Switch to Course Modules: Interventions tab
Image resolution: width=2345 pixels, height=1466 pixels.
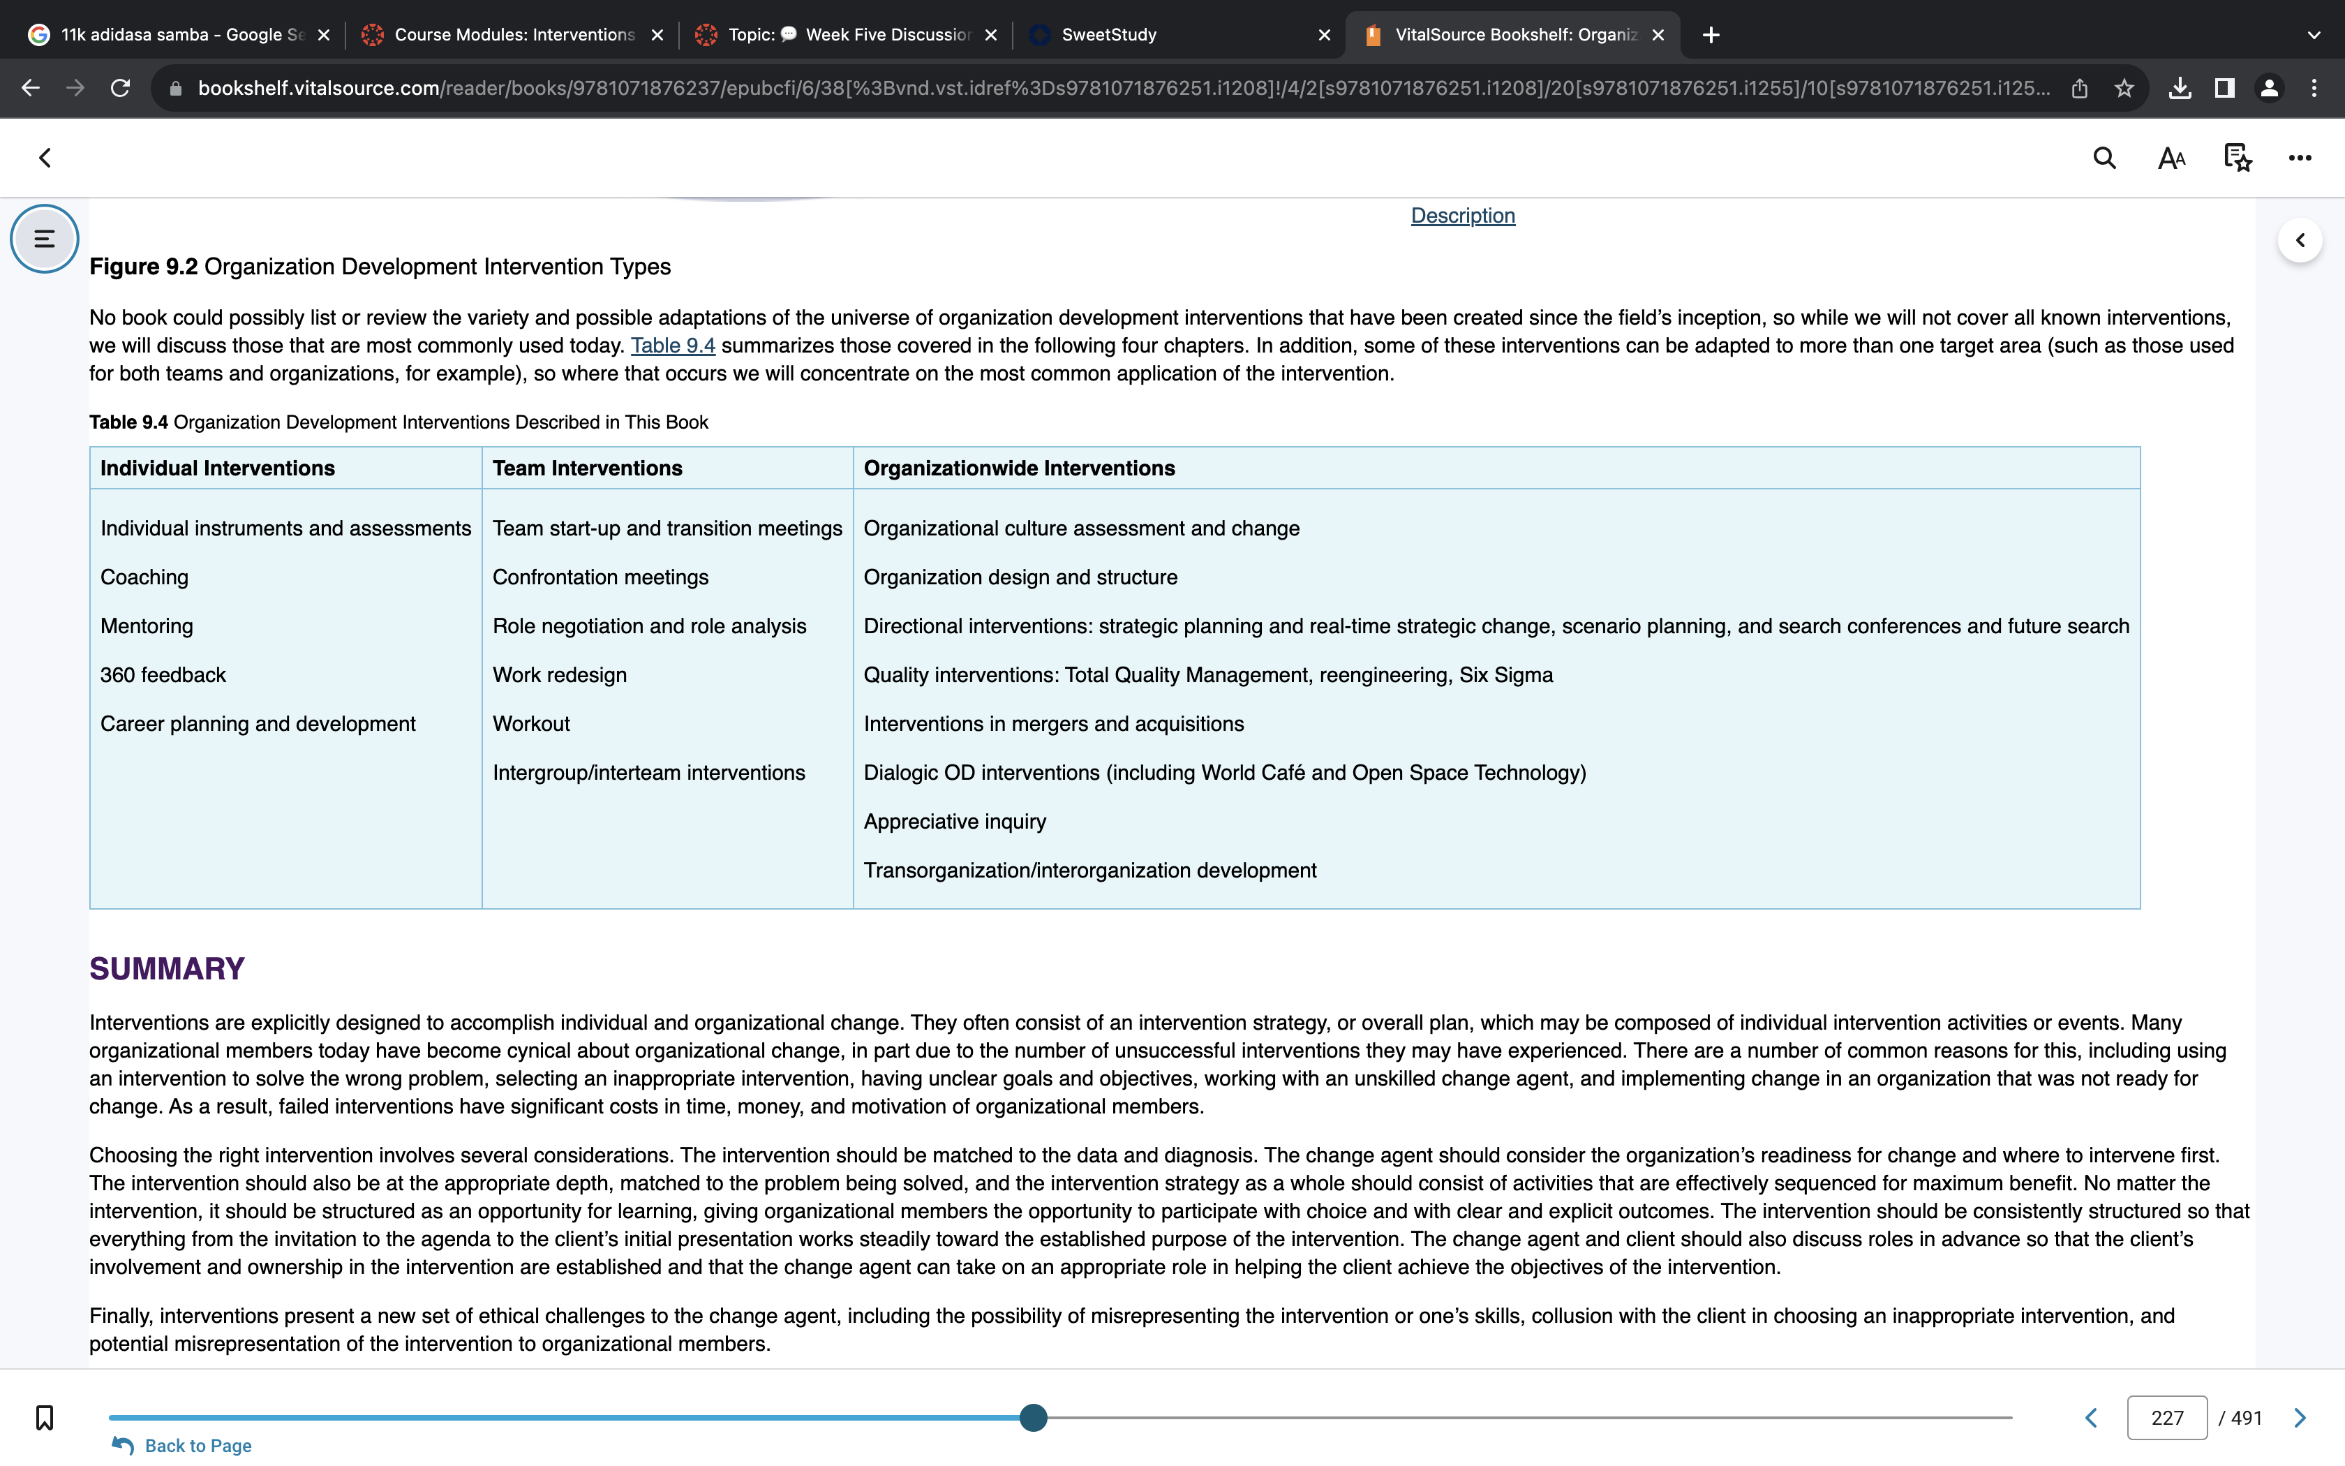pyautogui.click(x=512, y=35)
